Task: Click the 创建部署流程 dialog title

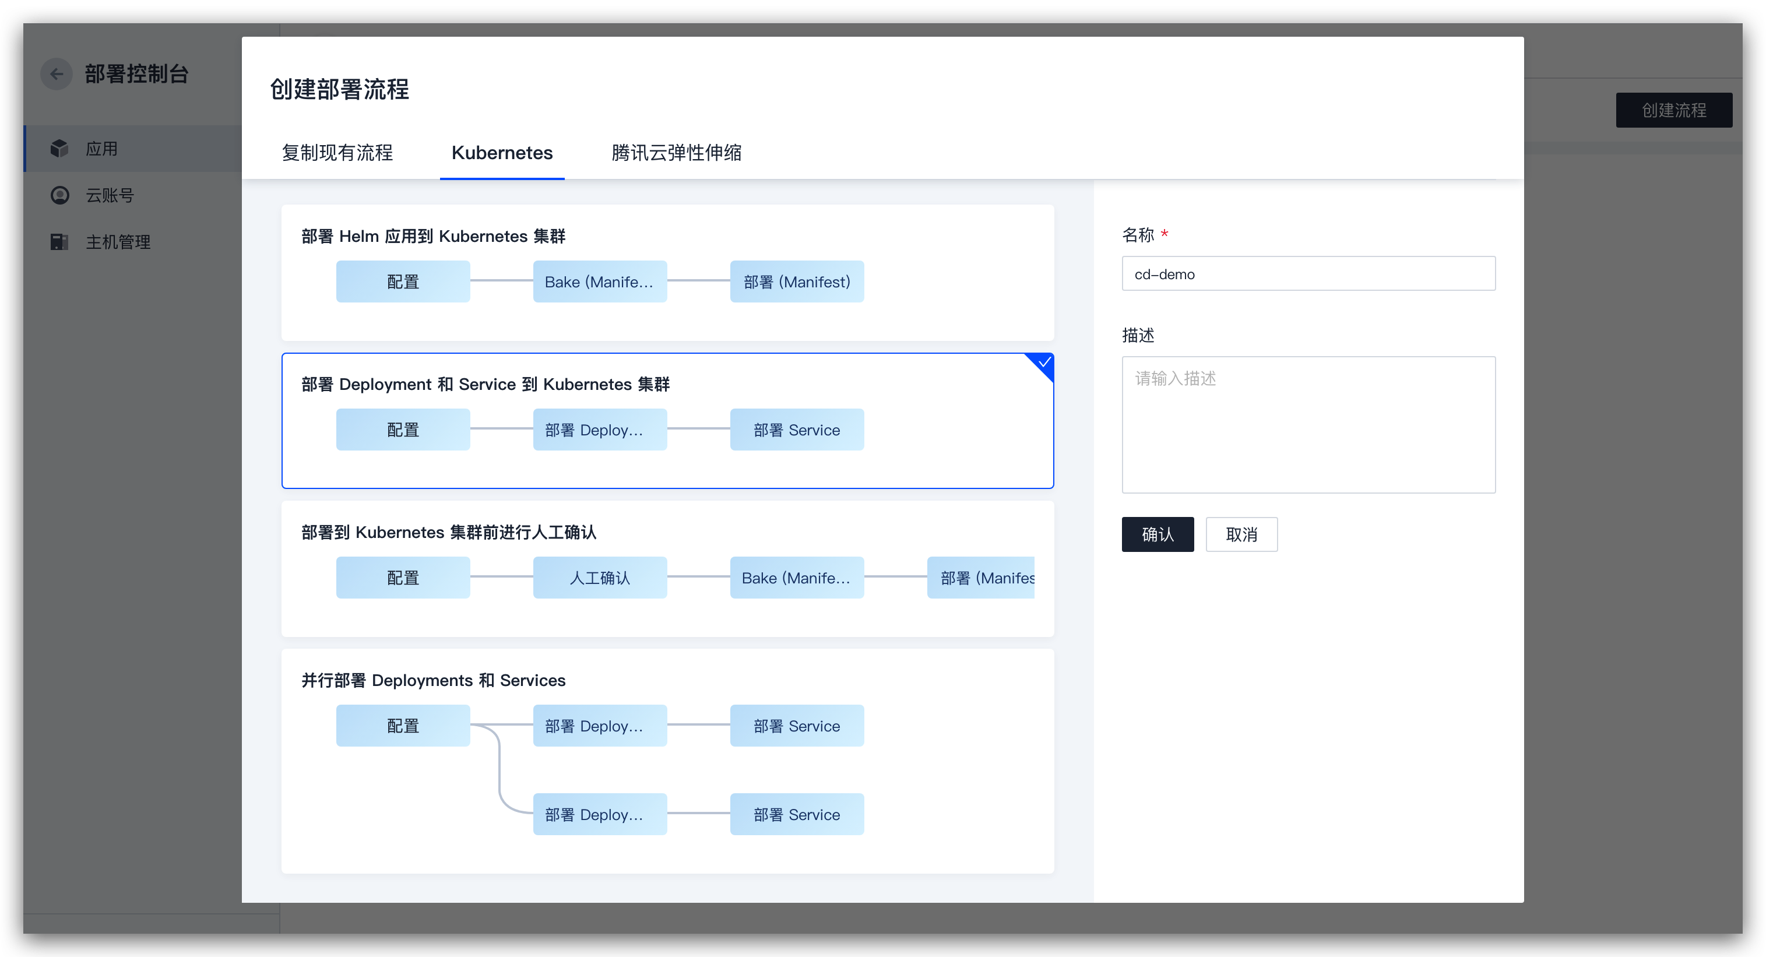Action: (339, 89)
